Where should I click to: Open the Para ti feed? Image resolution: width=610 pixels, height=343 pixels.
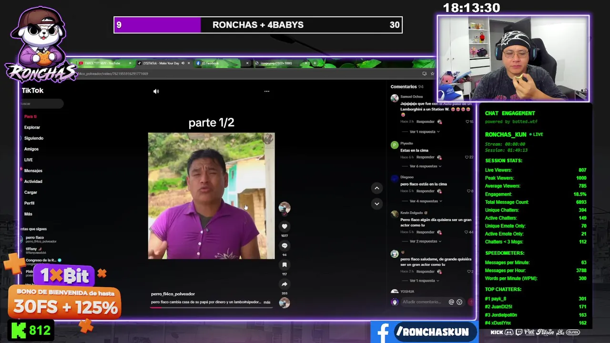coord(30,116)
